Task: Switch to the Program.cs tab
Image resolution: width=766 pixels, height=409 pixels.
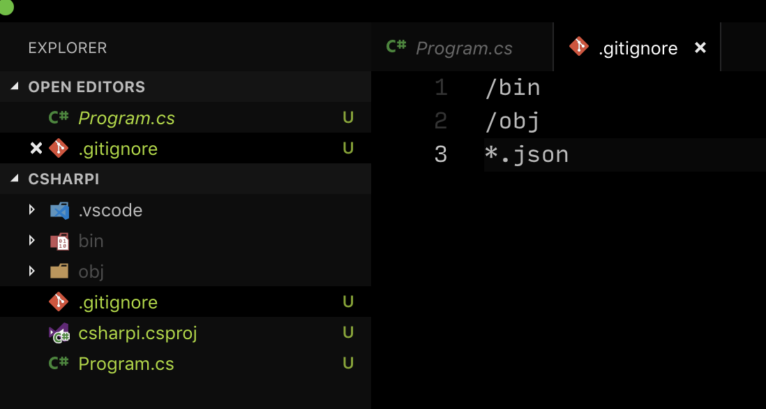Action: 463,48
